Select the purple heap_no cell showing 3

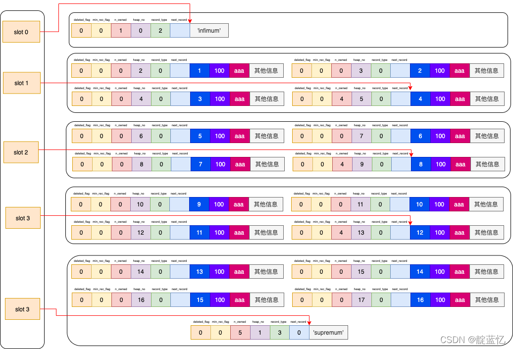pos(361,71)
